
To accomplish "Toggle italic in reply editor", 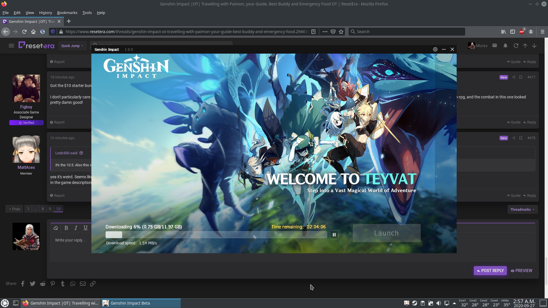I will pyautogui.click(x=76, y=228).
